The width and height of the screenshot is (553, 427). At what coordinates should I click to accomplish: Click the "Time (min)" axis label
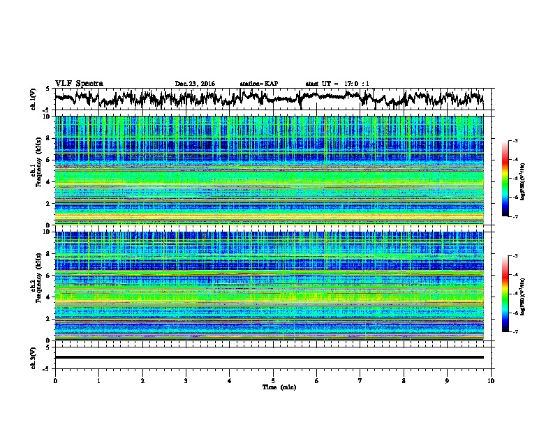coord(279,387)
